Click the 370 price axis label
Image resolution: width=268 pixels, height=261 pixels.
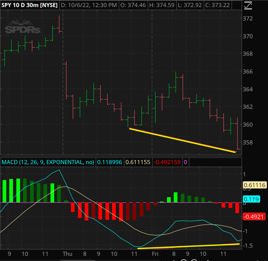tap(248, 36)
